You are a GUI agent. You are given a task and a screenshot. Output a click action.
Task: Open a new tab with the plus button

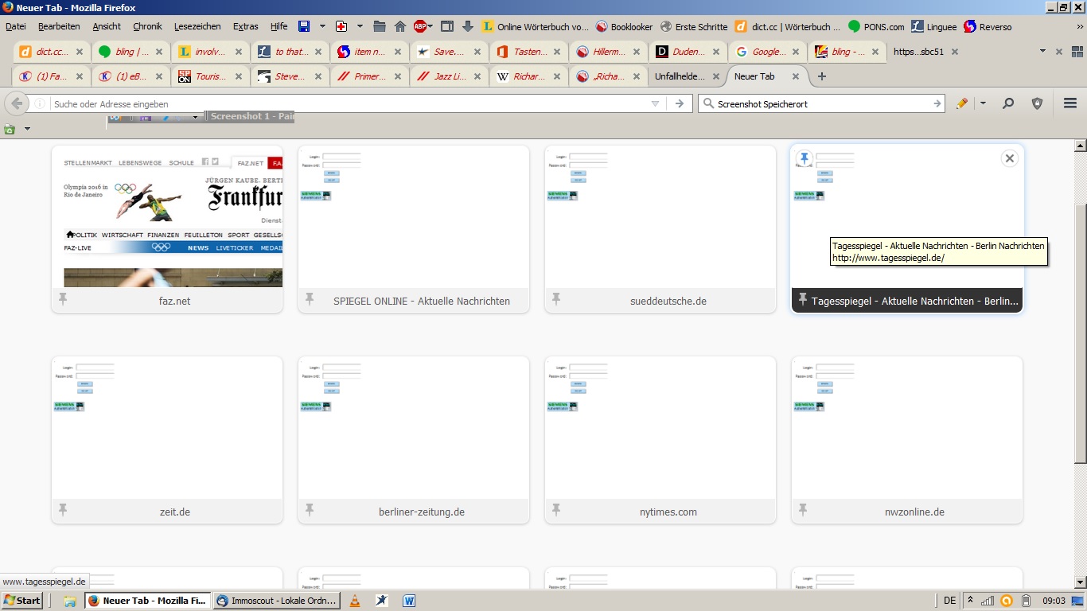pos(822,76)
